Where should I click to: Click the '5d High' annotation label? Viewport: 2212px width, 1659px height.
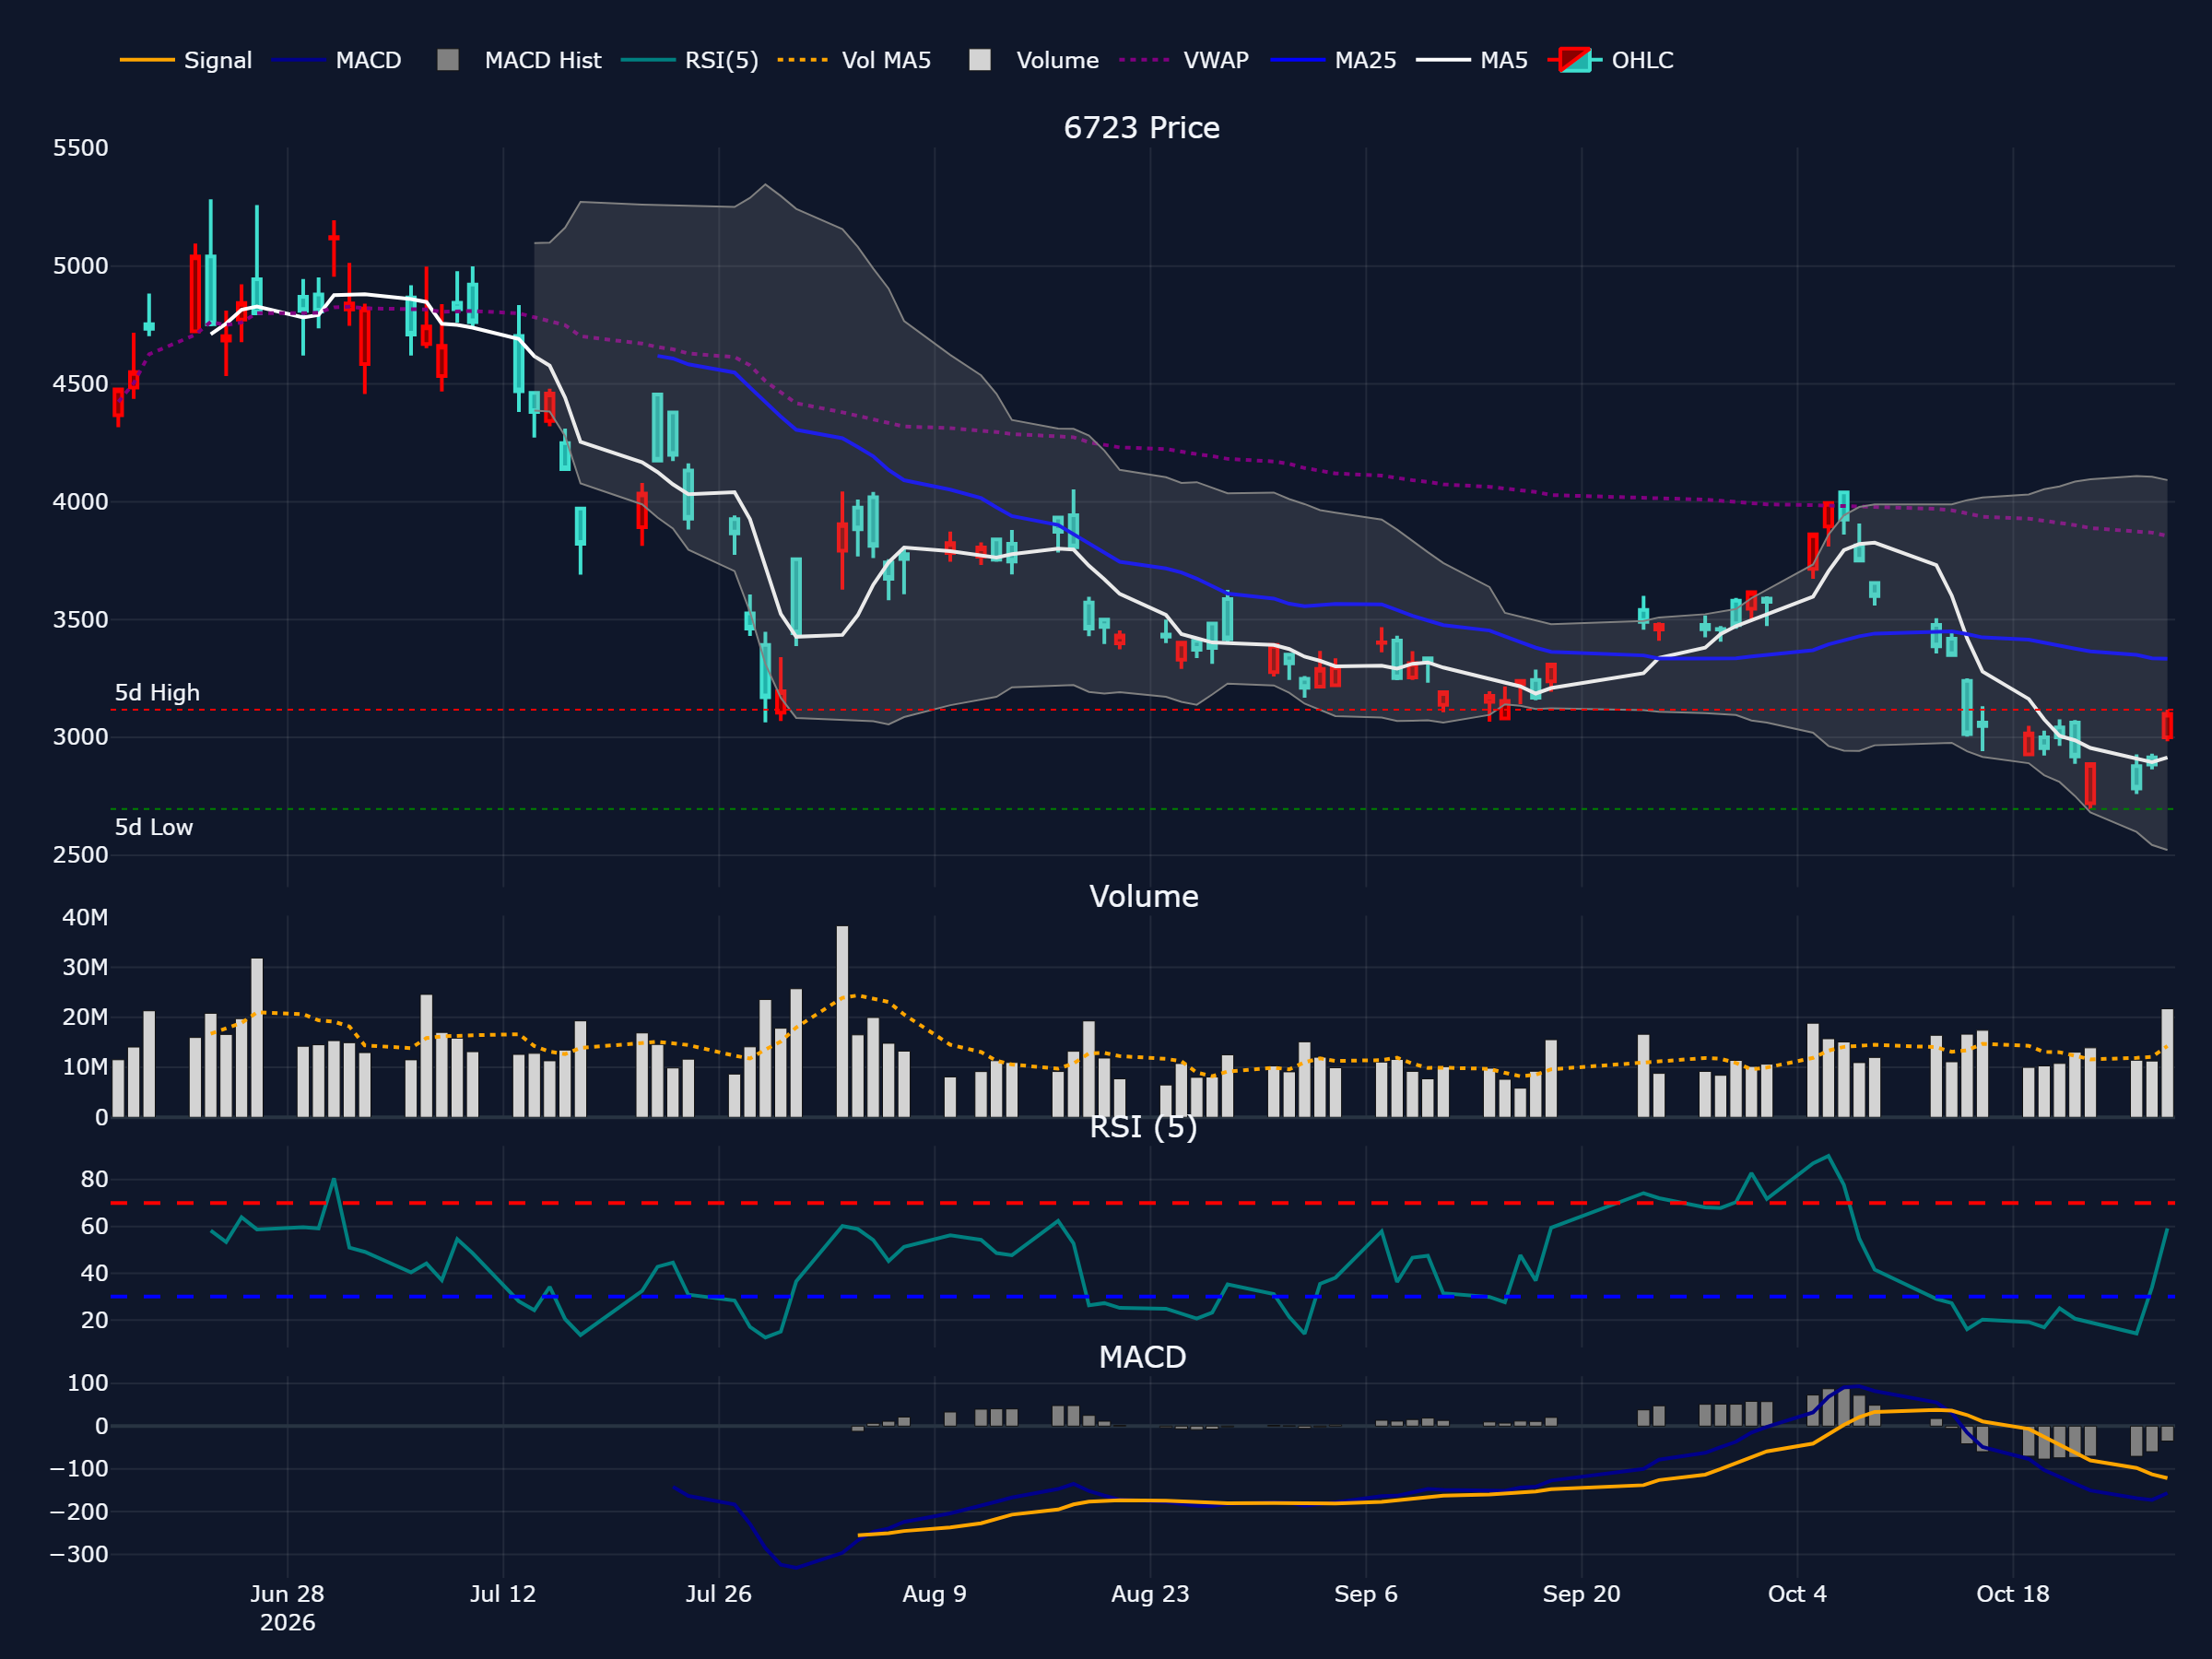(157, 693)
